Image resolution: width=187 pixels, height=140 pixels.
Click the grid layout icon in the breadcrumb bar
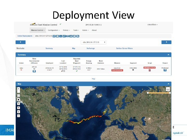[x=68, y=36]
